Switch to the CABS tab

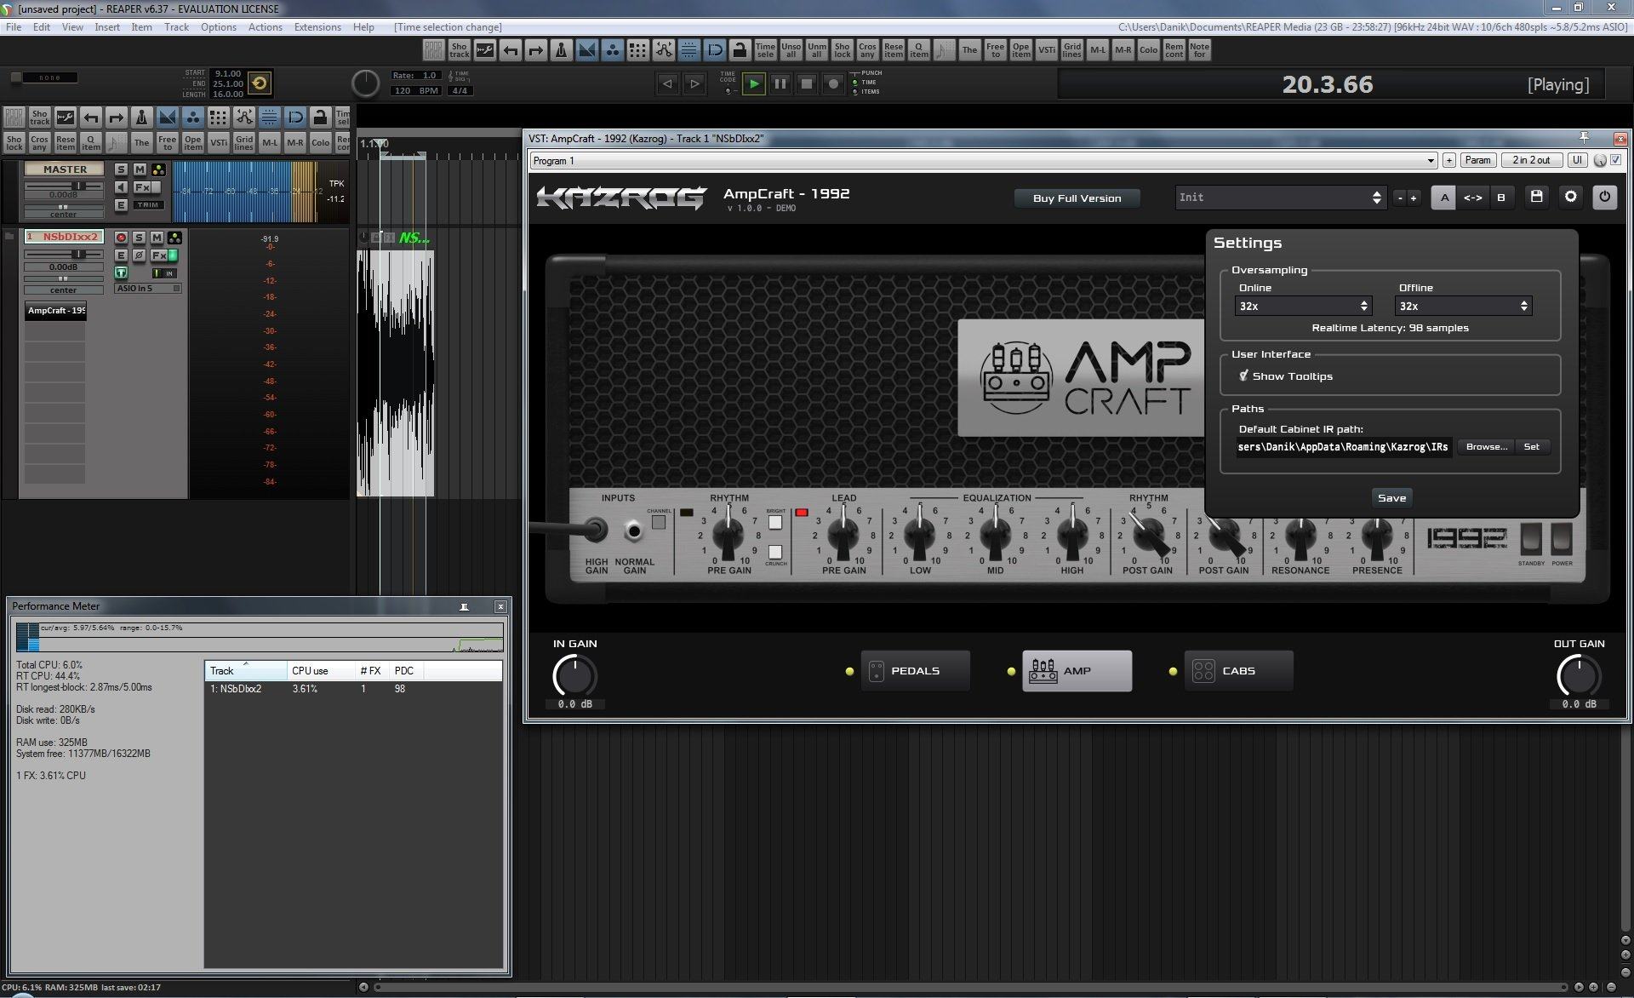[1237, 671]
